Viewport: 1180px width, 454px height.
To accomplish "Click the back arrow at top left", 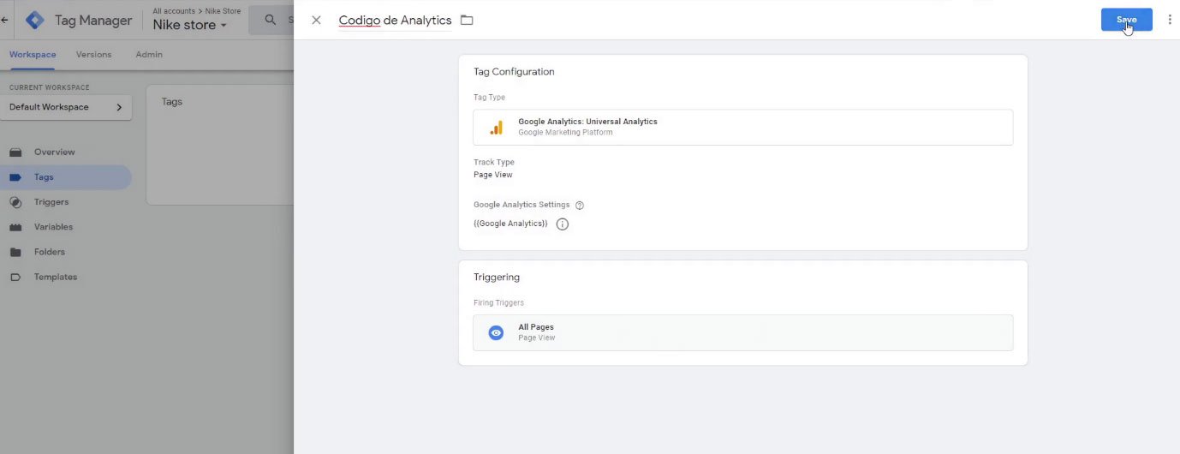I will coord(4,20).
